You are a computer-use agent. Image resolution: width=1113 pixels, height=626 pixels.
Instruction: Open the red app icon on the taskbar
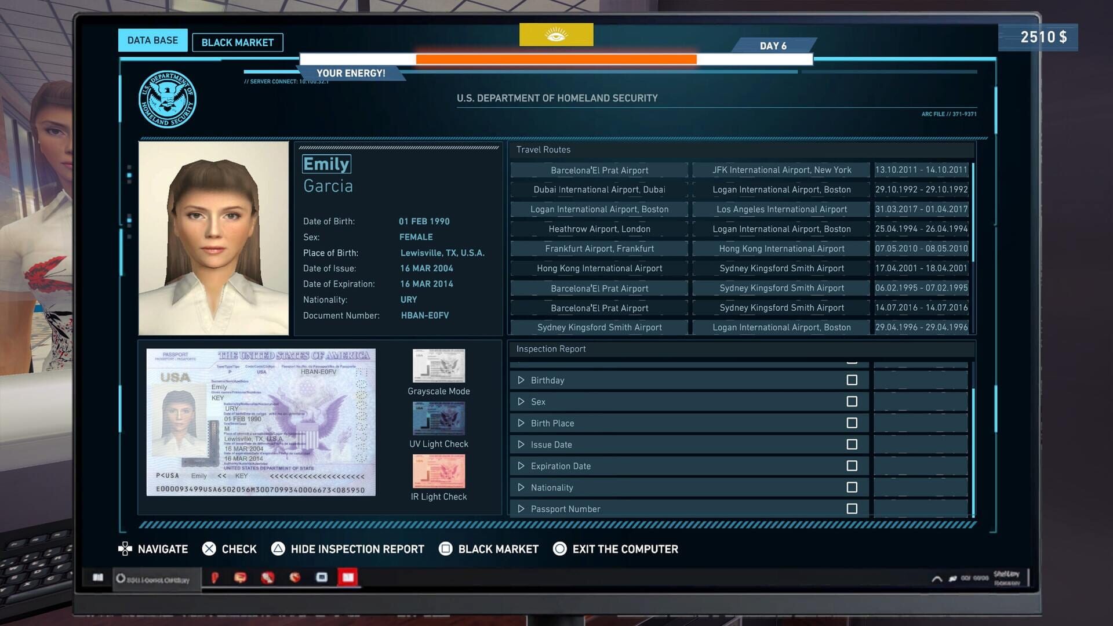[348, 577]
